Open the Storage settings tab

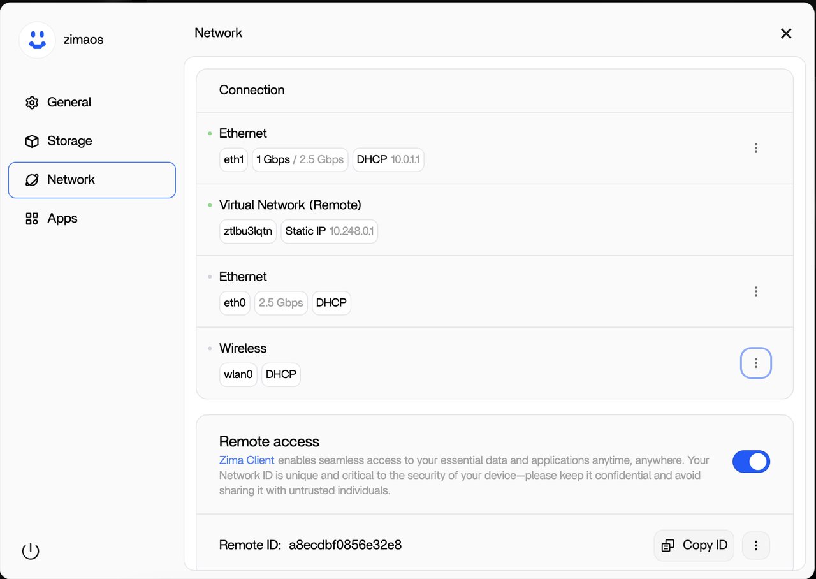point(69,141)
